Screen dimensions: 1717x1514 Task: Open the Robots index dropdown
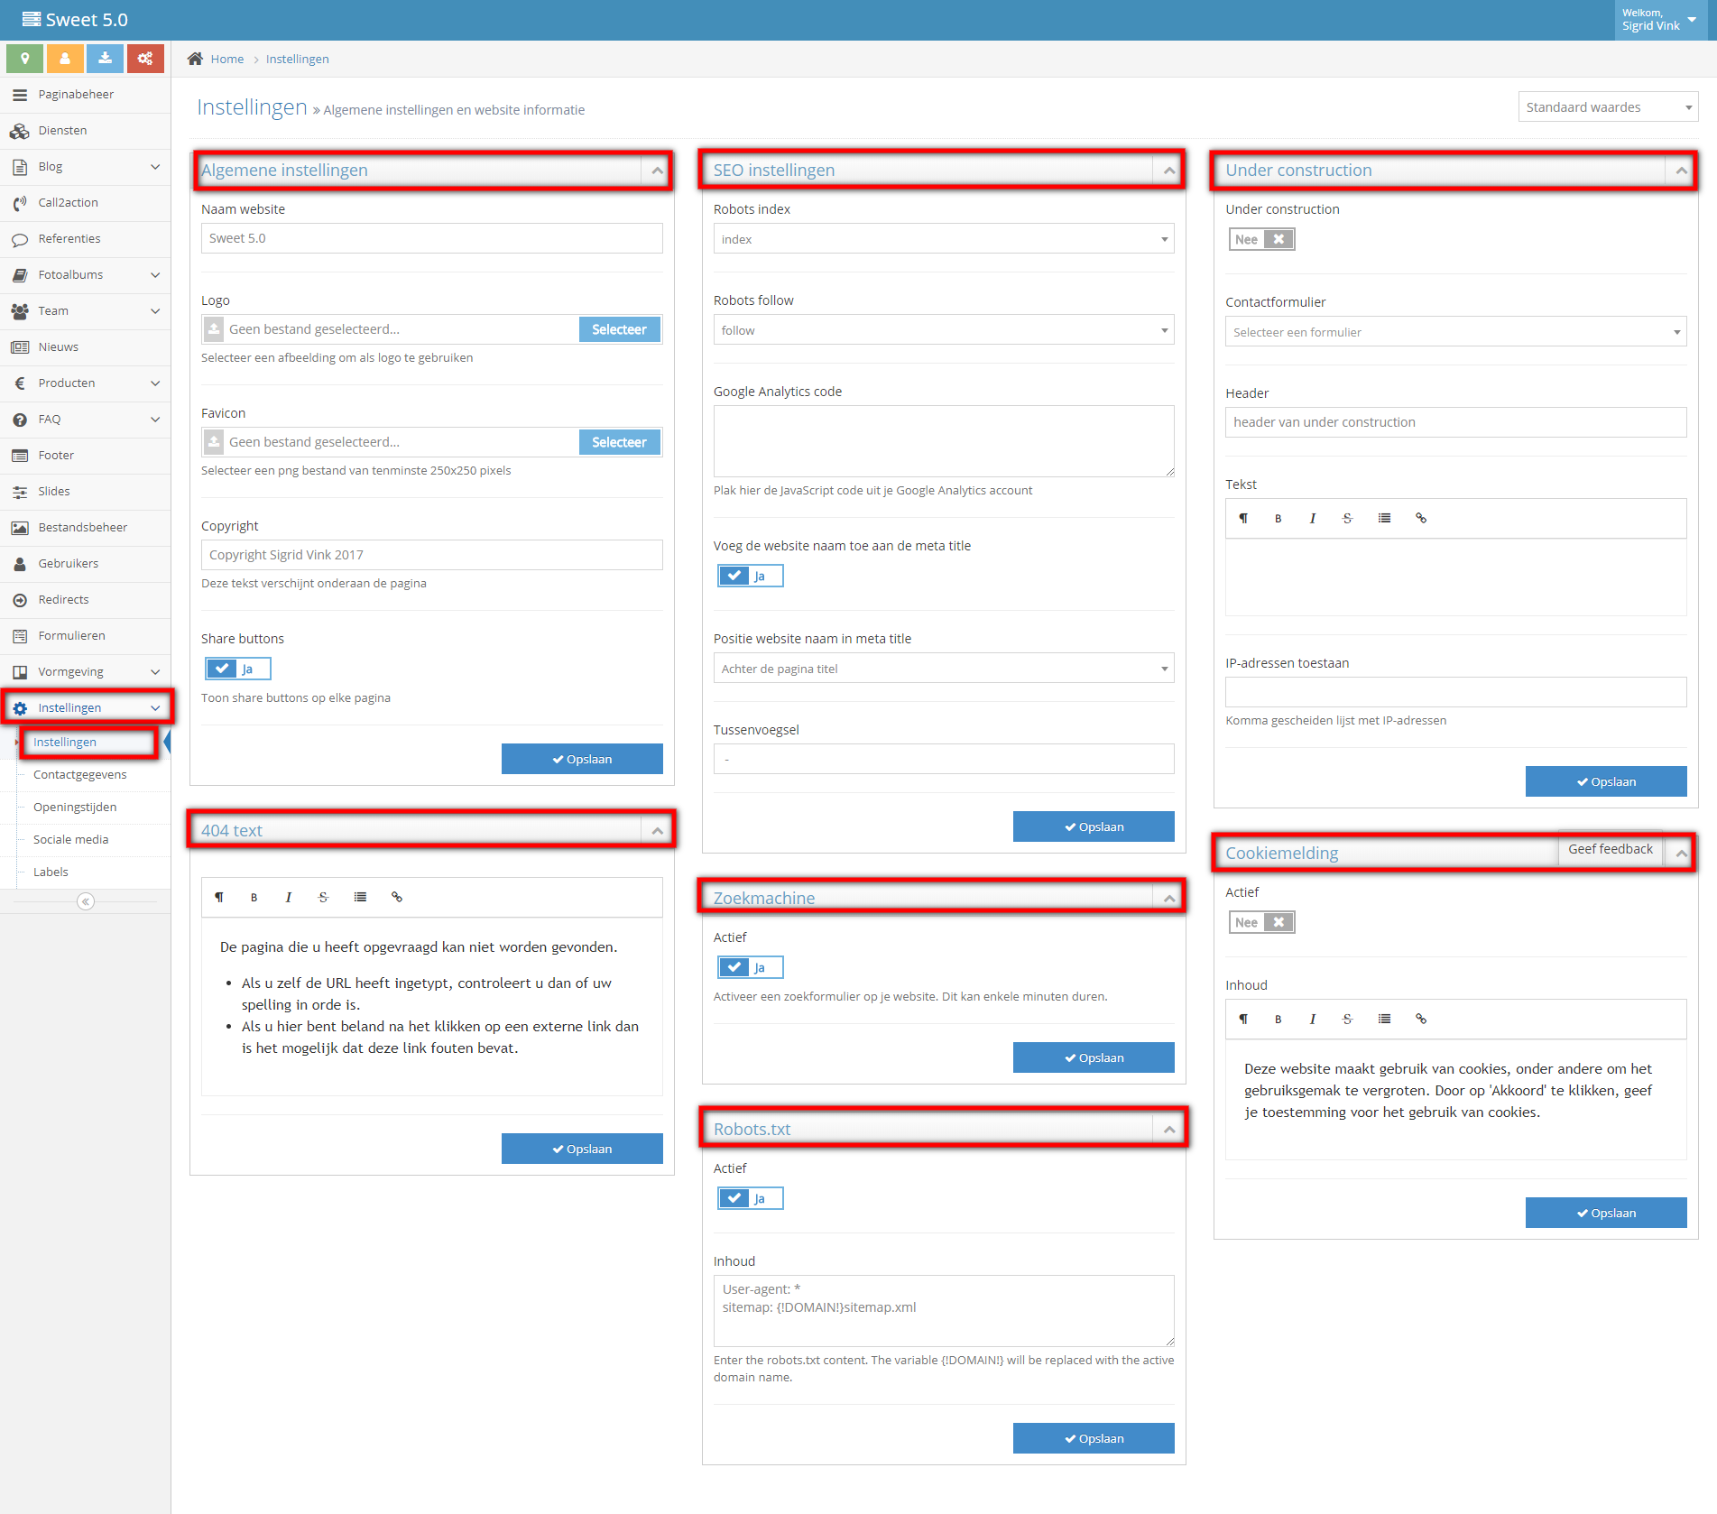click(944, 239)
